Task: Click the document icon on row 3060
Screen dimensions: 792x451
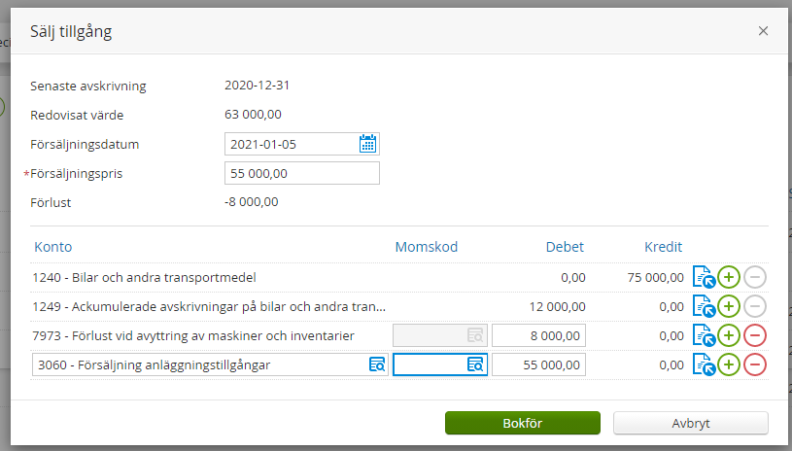Action: pyautogui.click(x=704, y=365)
